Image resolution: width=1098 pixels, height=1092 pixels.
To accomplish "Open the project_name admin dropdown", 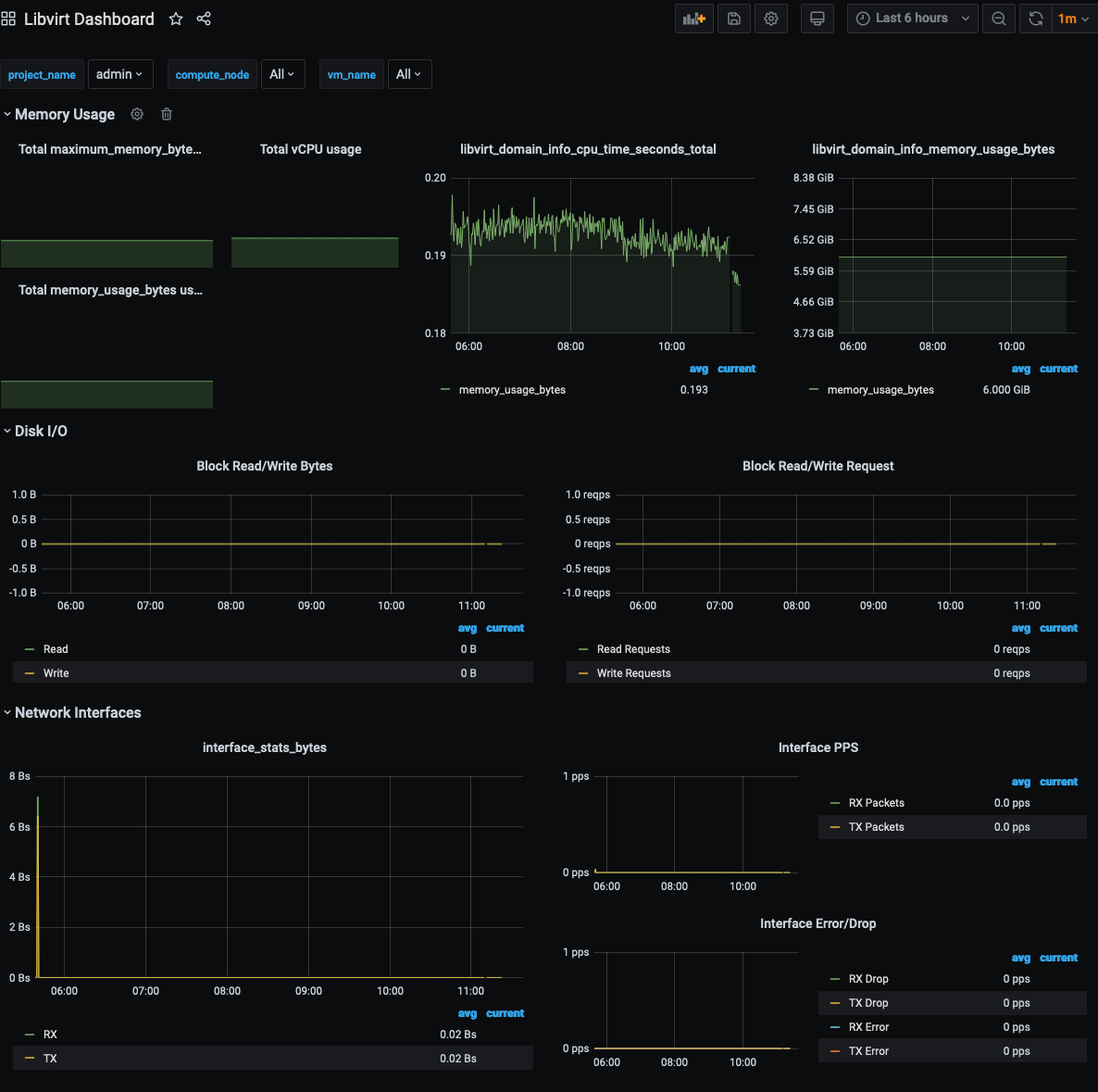I will pyautogui.click(x=119, y=74).
